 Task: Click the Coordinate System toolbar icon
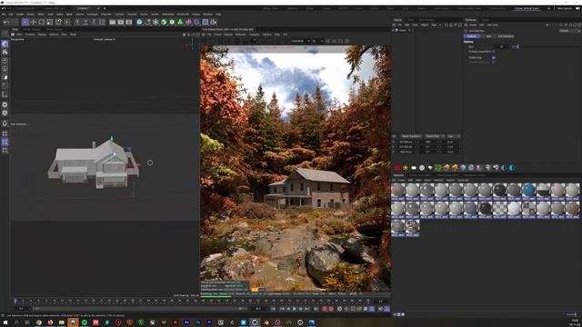tap(102, 22)
